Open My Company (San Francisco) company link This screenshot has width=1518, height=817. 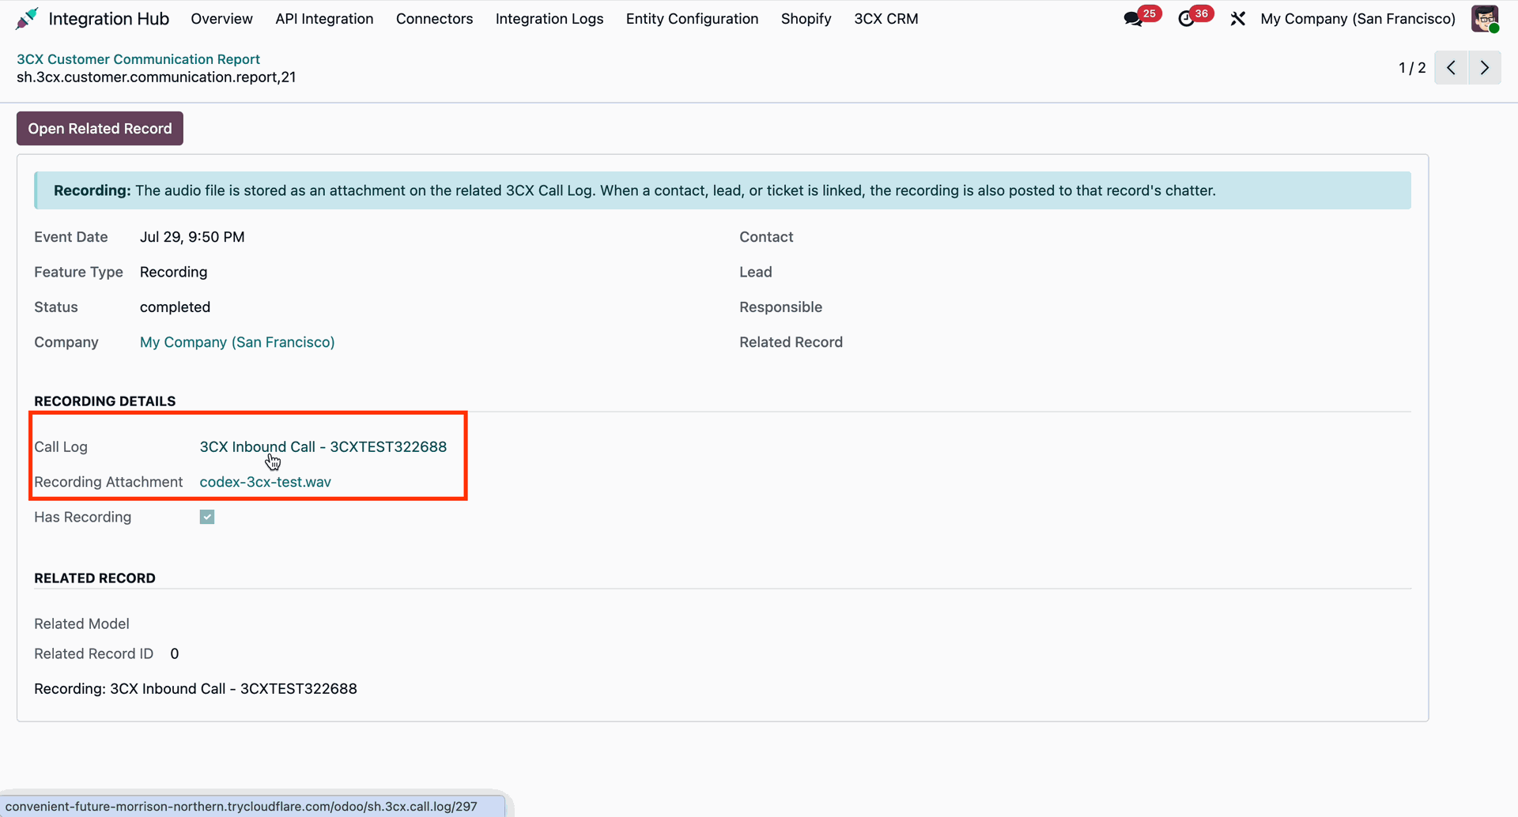pyautogui.click(x=237, y=342)
